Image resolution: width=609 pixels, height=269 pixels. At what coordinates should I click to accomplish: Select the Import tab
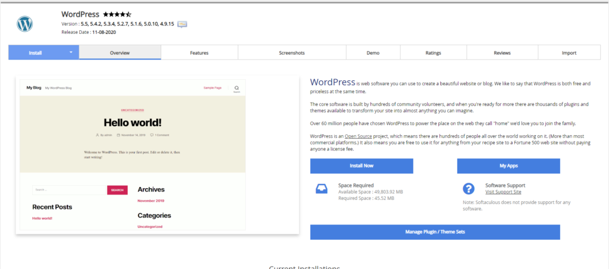point(569,53)
